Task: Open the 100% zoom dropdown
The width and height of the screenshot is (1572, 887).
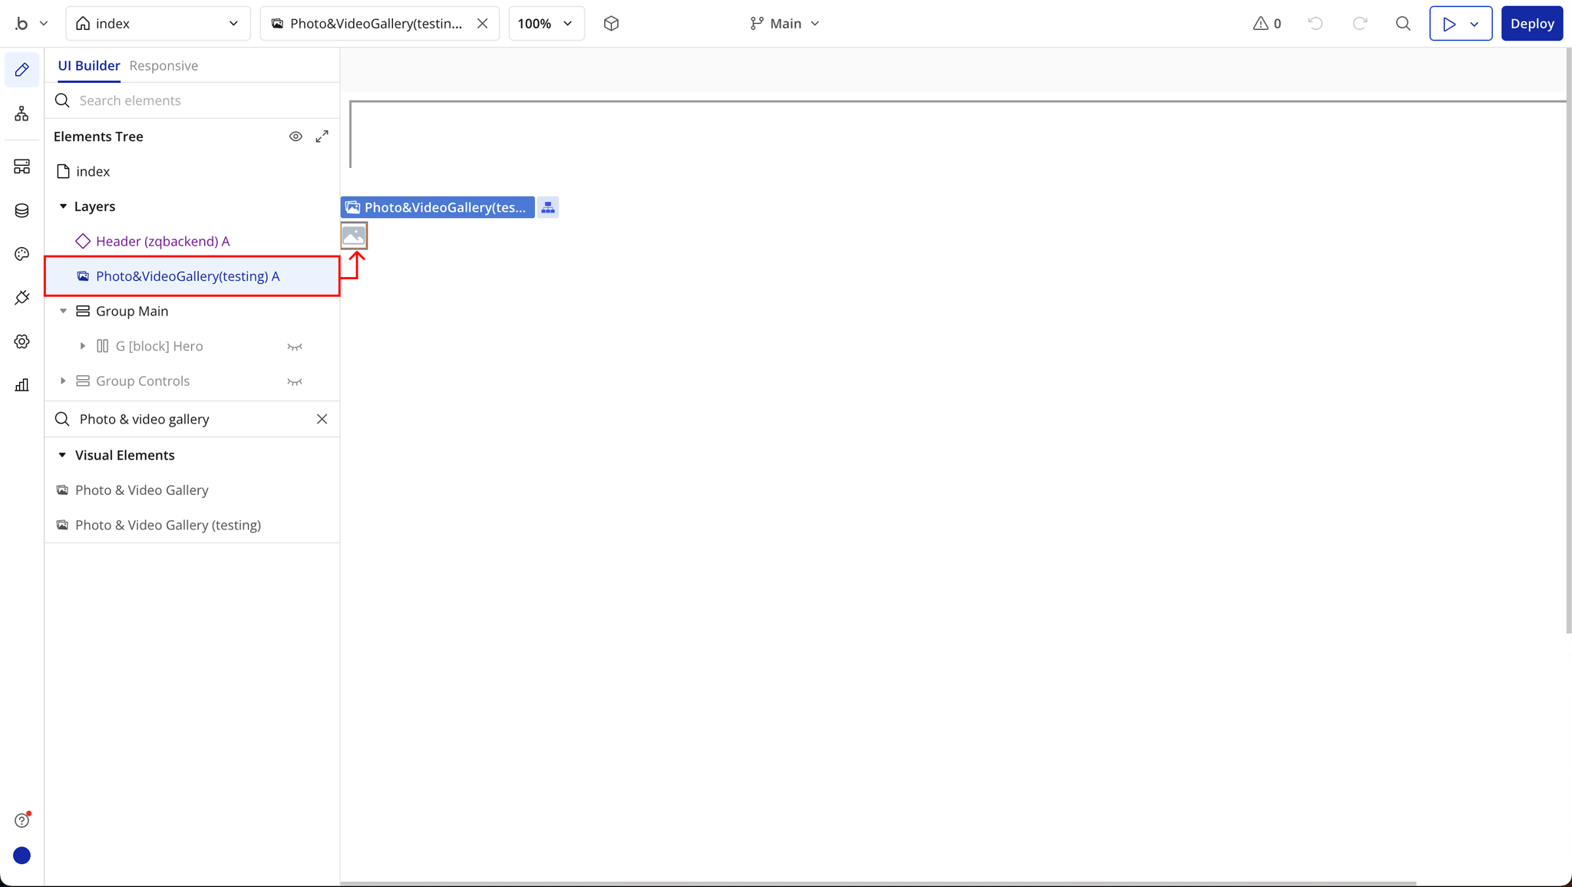Action: [x=546, y=24]
